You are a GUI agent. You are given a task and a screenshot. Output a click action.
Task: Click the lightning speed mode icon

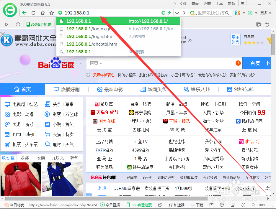point(169,13)
